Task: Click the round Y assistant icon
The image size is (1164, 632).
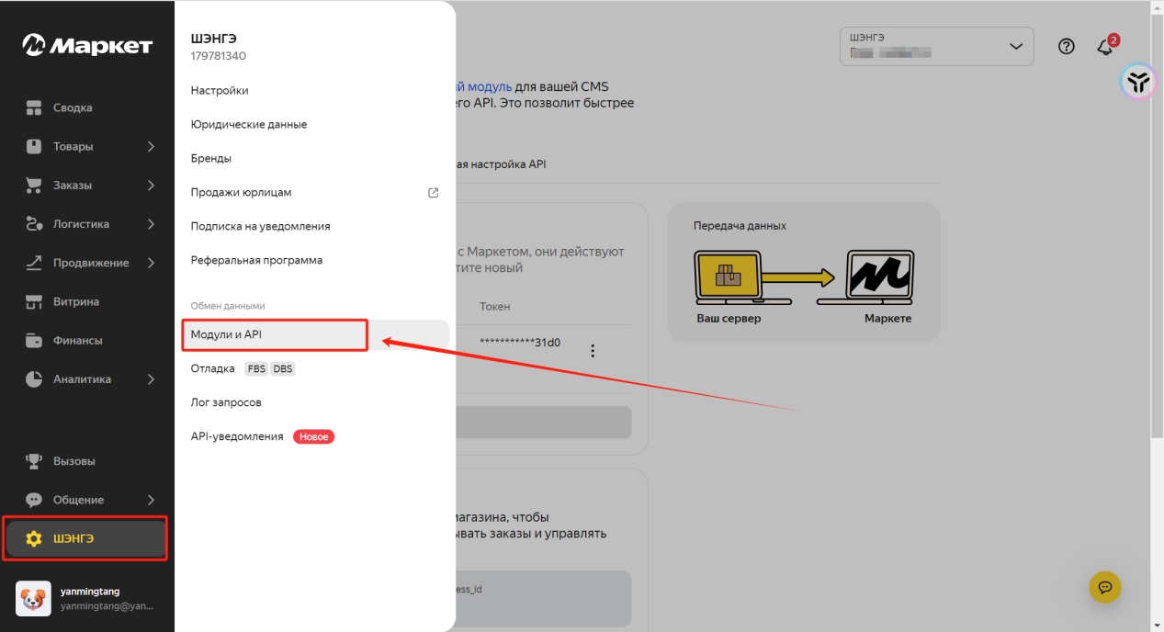Action: [x=1138, y=82]
